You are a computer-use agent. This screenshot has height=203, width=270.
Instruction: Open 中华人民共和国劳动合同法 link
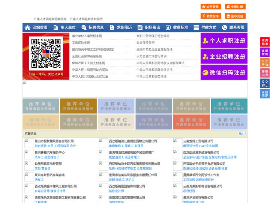click(90, 70)
